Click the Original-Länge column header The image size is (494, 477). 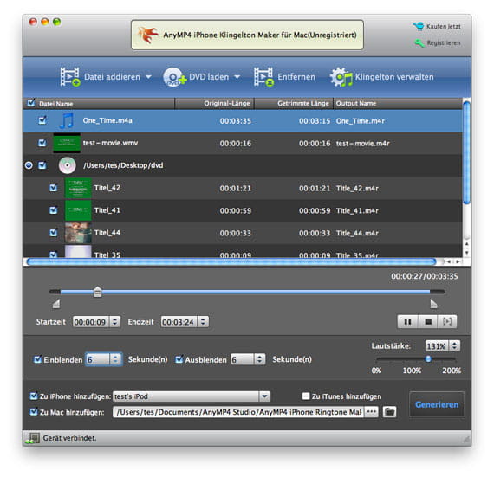click(215, 104)
